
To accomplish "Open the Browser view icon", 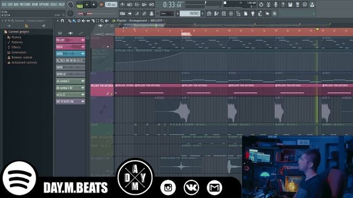I will pyautogui.click(x=238, y=14).
